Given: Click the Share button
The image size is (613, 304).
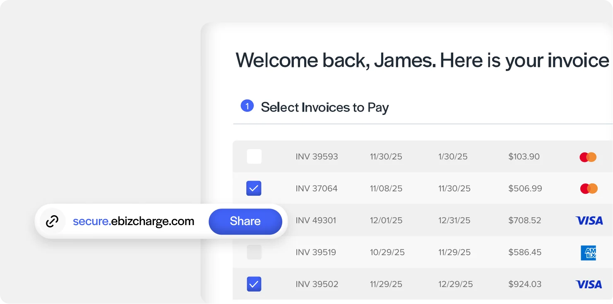Looking at the screenshot, I should (x=245, y=221).
